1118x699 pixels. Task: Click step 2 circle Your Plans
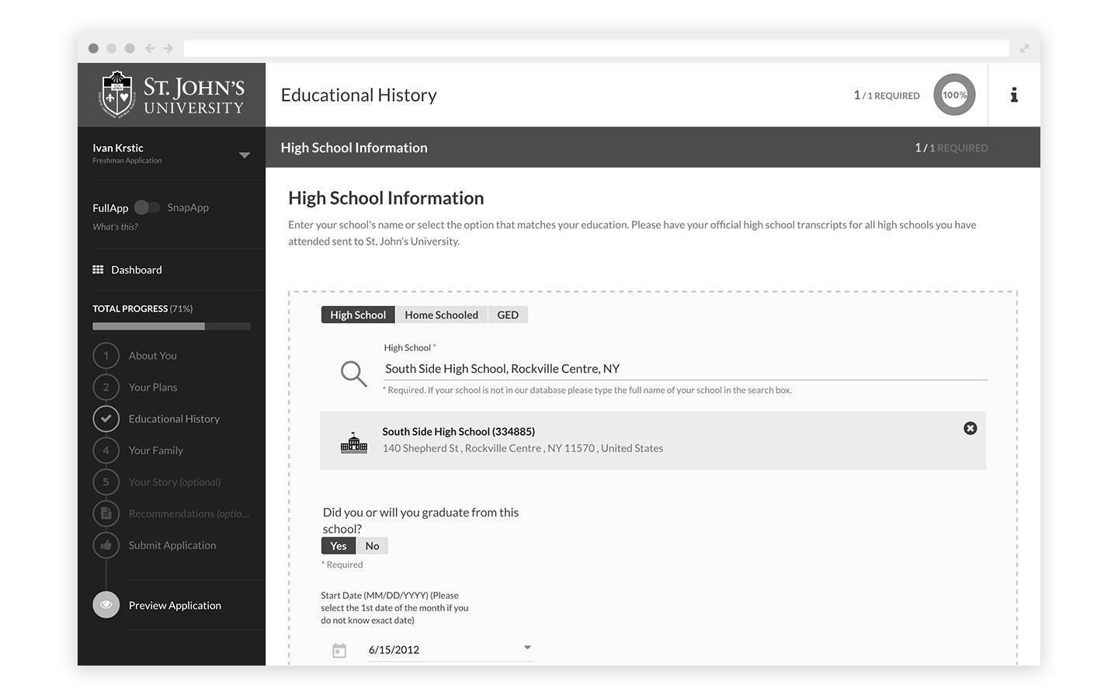(x=106, y=387)
